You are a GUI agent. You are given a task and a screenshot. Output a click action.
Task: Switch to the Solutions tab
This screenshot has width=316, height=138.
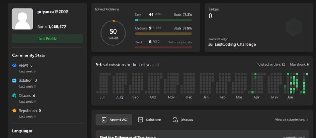pyautogui.click(x=150, y=120)
